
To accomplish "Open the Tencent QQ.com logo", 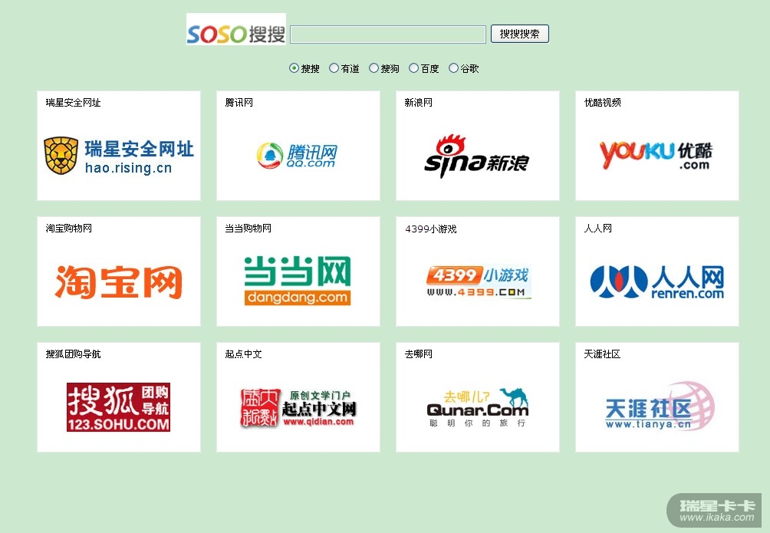I will tap(297, 156).
